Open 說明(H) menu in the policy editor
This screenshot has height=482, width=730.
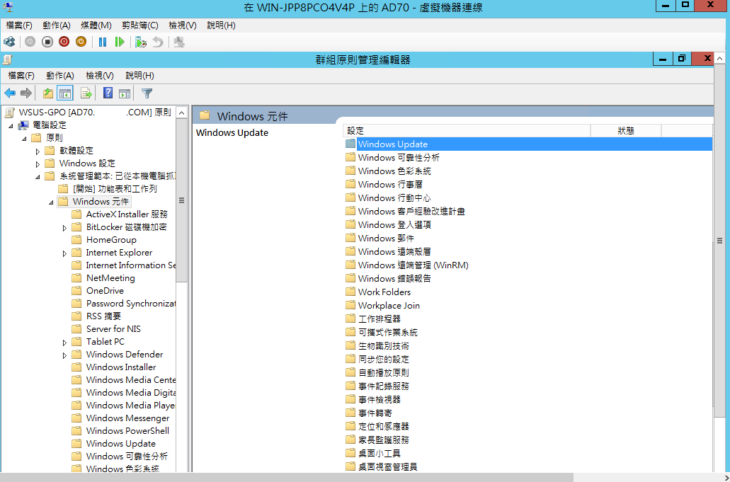(139, 75)
